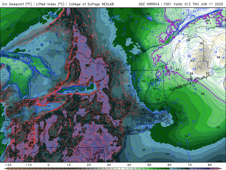Click the '20' color bar label
Screen dimensions: 226x170
coord(89,165)
